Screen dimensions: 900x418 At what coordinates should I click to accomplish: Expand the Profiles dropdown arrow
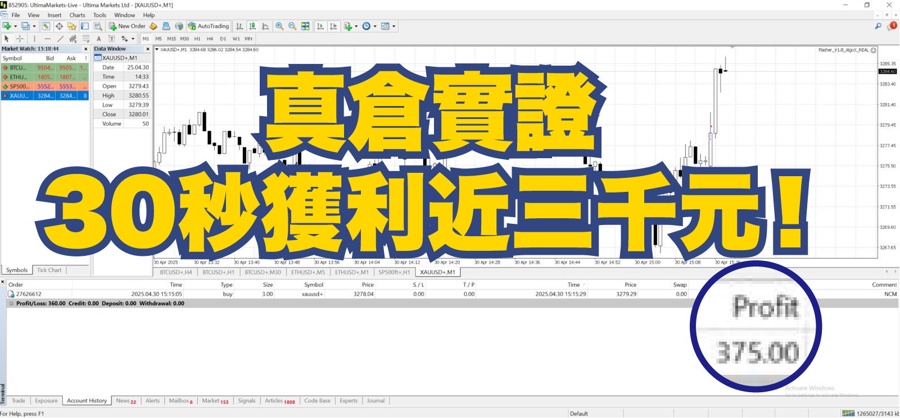(34, 26)
